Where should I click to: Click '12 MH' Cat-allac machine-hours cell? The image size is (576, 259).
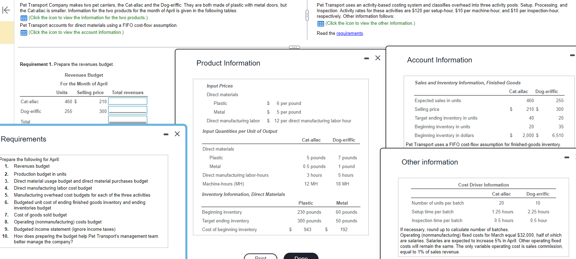(311, 184)
